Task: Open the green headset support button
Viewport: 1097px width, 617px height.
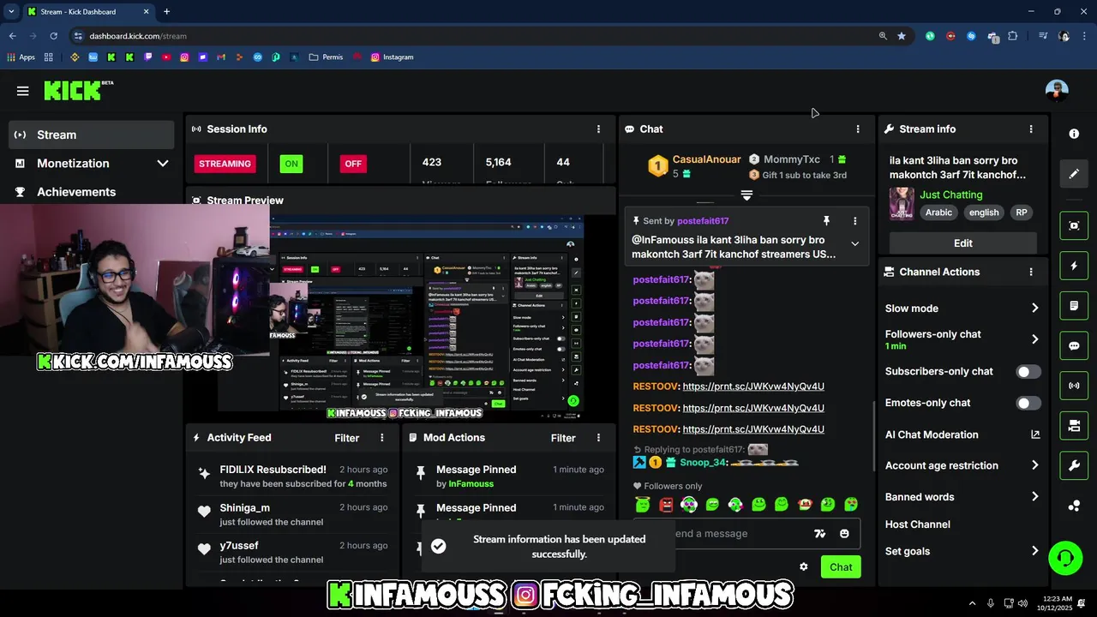Action: click(x=1065, y=559)
